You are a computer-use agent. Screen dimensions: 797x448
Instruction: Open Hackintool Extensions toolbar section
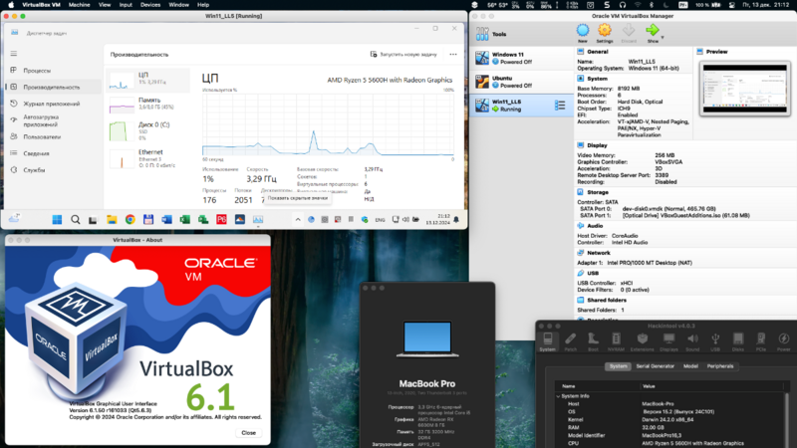pos(642,341)
